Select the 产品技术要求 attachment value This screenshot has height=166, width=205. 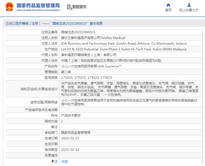click(71, 116)
